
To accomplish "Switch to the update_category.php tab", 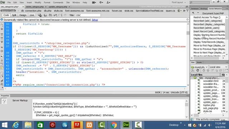I will click(58, 7).
